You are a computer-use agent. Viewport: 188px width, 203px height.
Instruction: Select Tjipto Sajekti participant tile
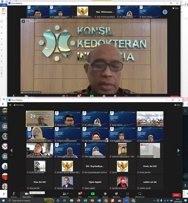[x=95, y=182]
